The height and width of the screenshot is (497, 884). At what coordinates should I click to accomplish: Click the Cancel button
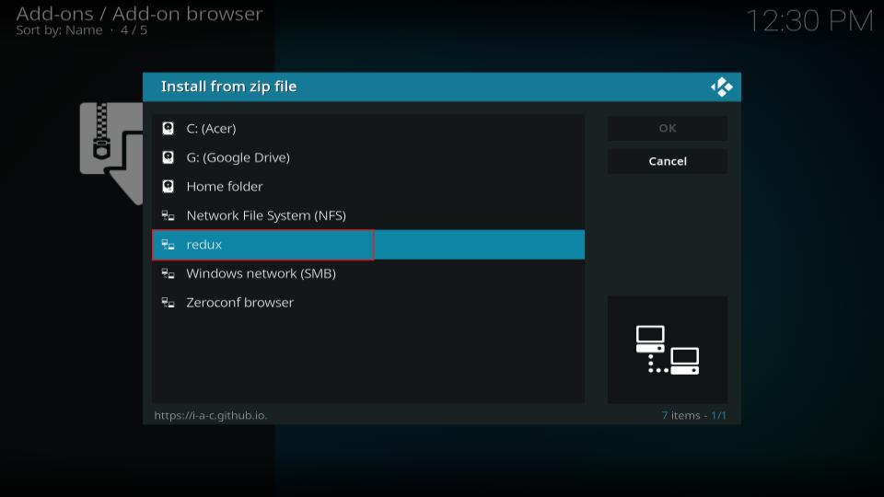[668, 161]
